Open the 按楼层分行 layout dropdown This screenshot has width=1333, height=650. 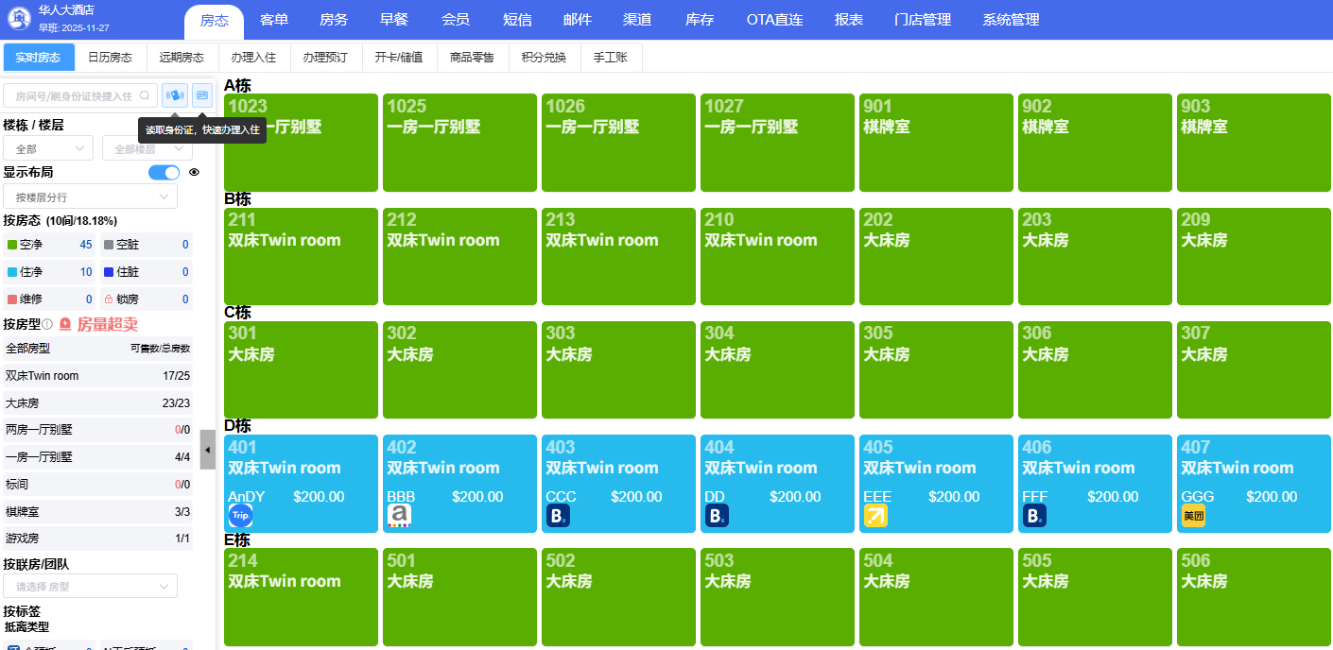(x=90, y=196)
